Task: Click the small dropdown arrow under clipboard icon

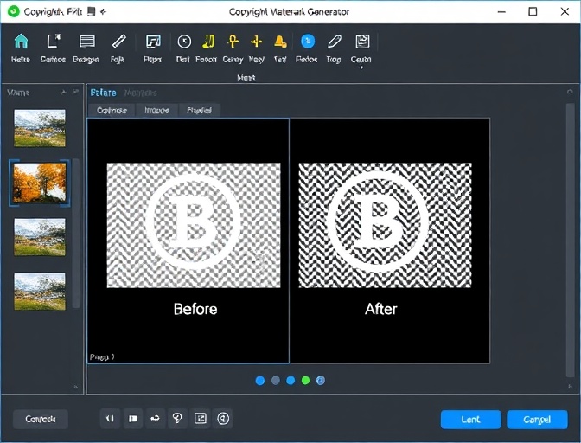Action: [361, 67]
